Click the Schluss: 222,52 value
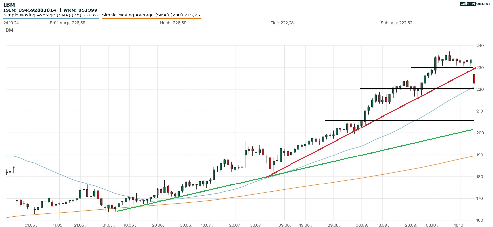 (396, 23)
